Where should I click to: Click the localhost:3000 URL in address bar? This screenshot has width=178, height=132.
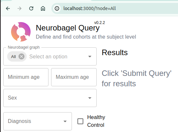89,8
